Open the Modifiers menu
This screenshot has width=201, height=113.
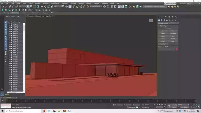38,4
